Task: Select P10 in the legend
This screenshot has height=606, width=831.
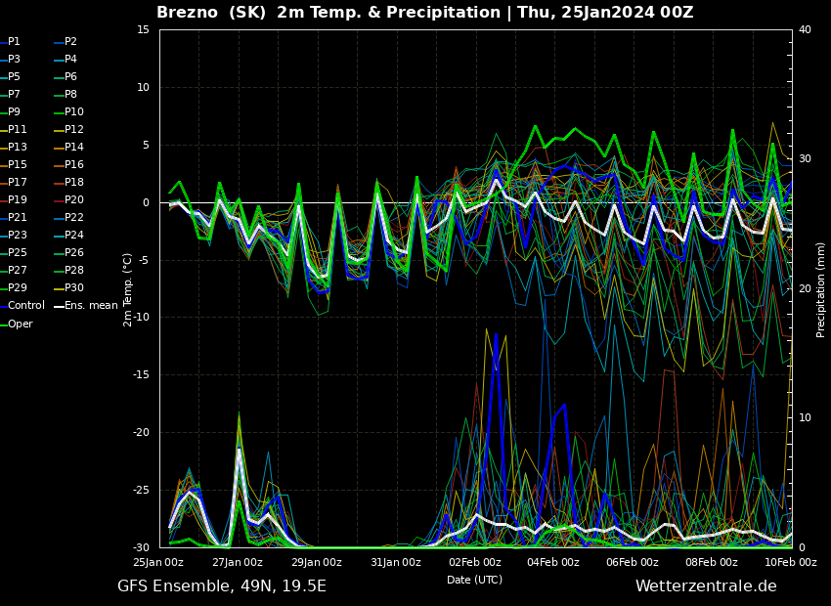Action: [x=74, y=112]
